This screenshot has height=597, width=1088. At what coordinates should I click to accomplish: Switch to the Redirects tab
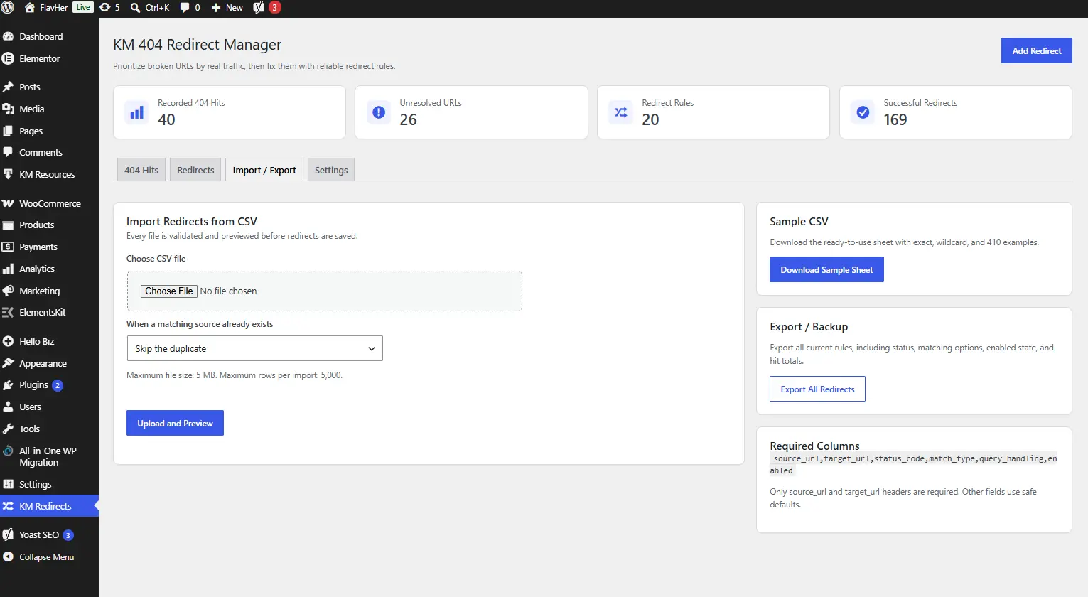click(195, 170)
